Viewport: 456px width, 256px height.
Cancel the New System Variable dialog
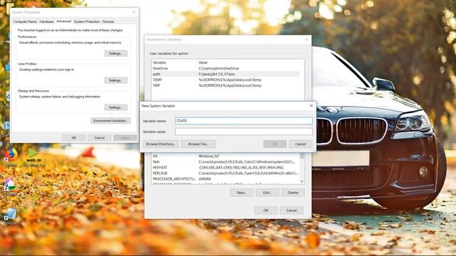(301, 144)
